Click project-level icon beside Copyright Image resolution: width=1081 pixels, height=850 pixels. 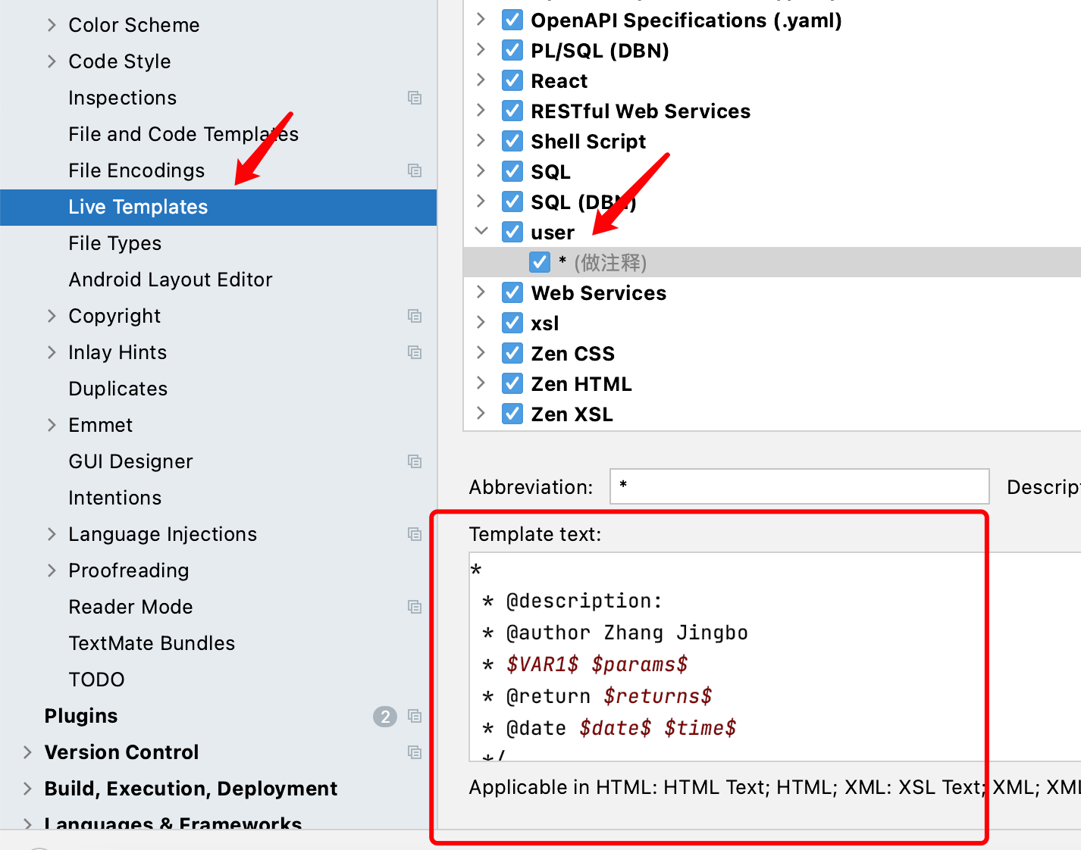[x=415, y=316]
